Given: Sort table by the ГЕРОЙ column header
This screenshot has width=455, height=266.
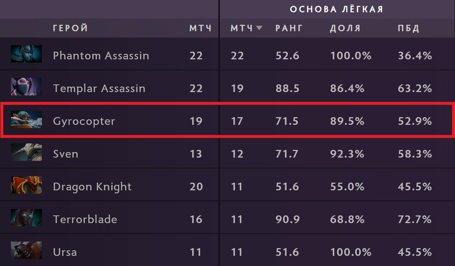Looking at the screenshot, I should (x=70, y=28).
